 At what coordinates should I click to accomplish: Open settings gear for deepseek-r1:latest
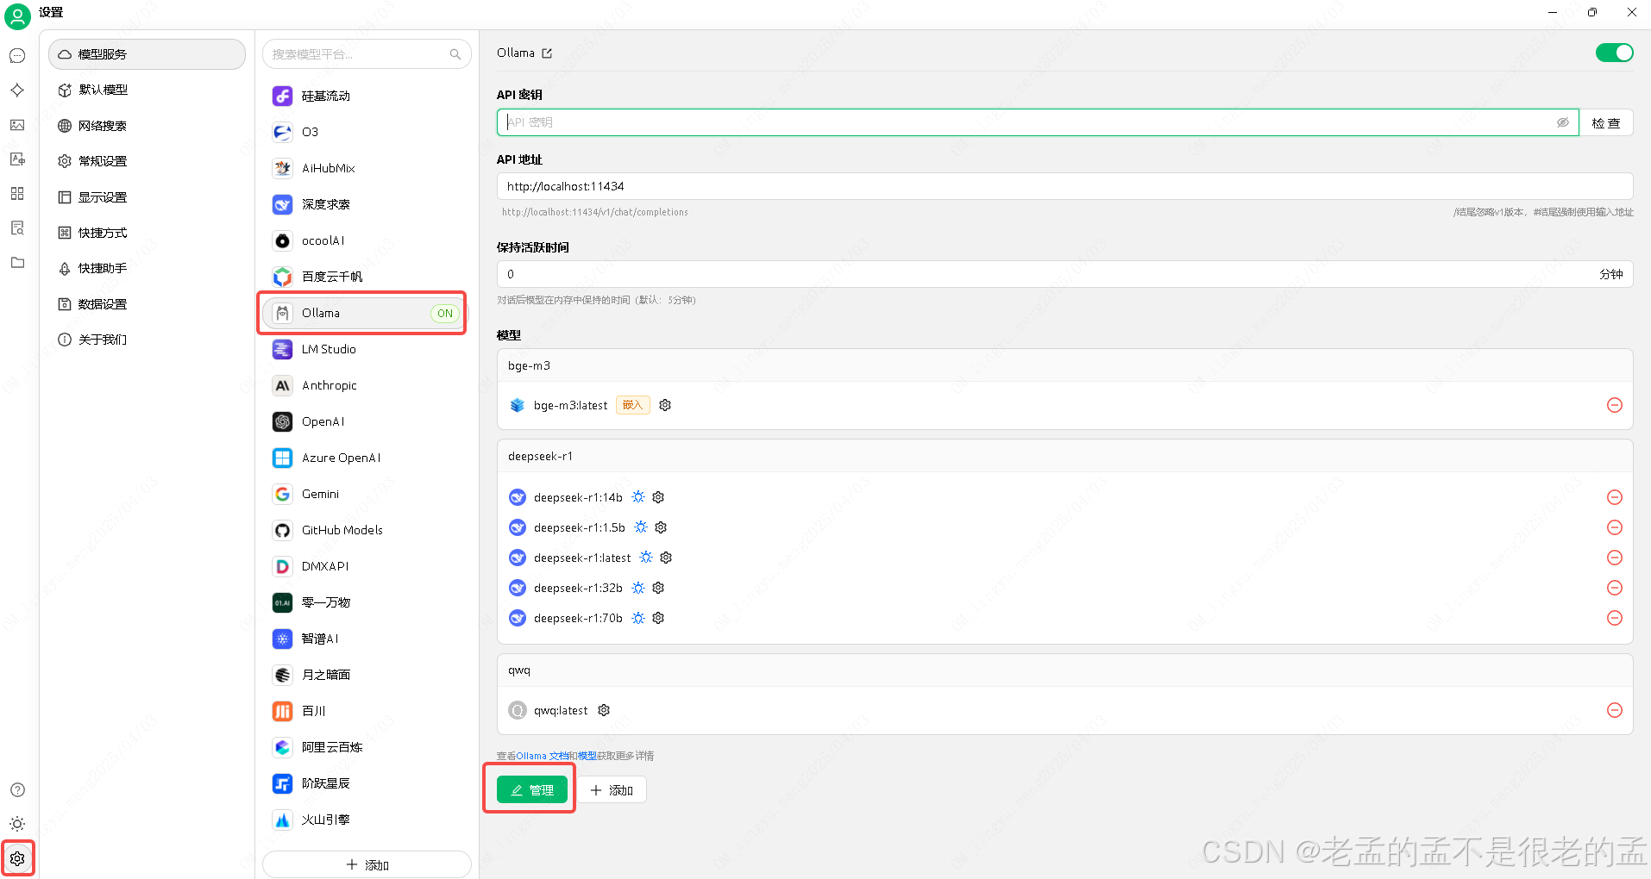point(666,558)
